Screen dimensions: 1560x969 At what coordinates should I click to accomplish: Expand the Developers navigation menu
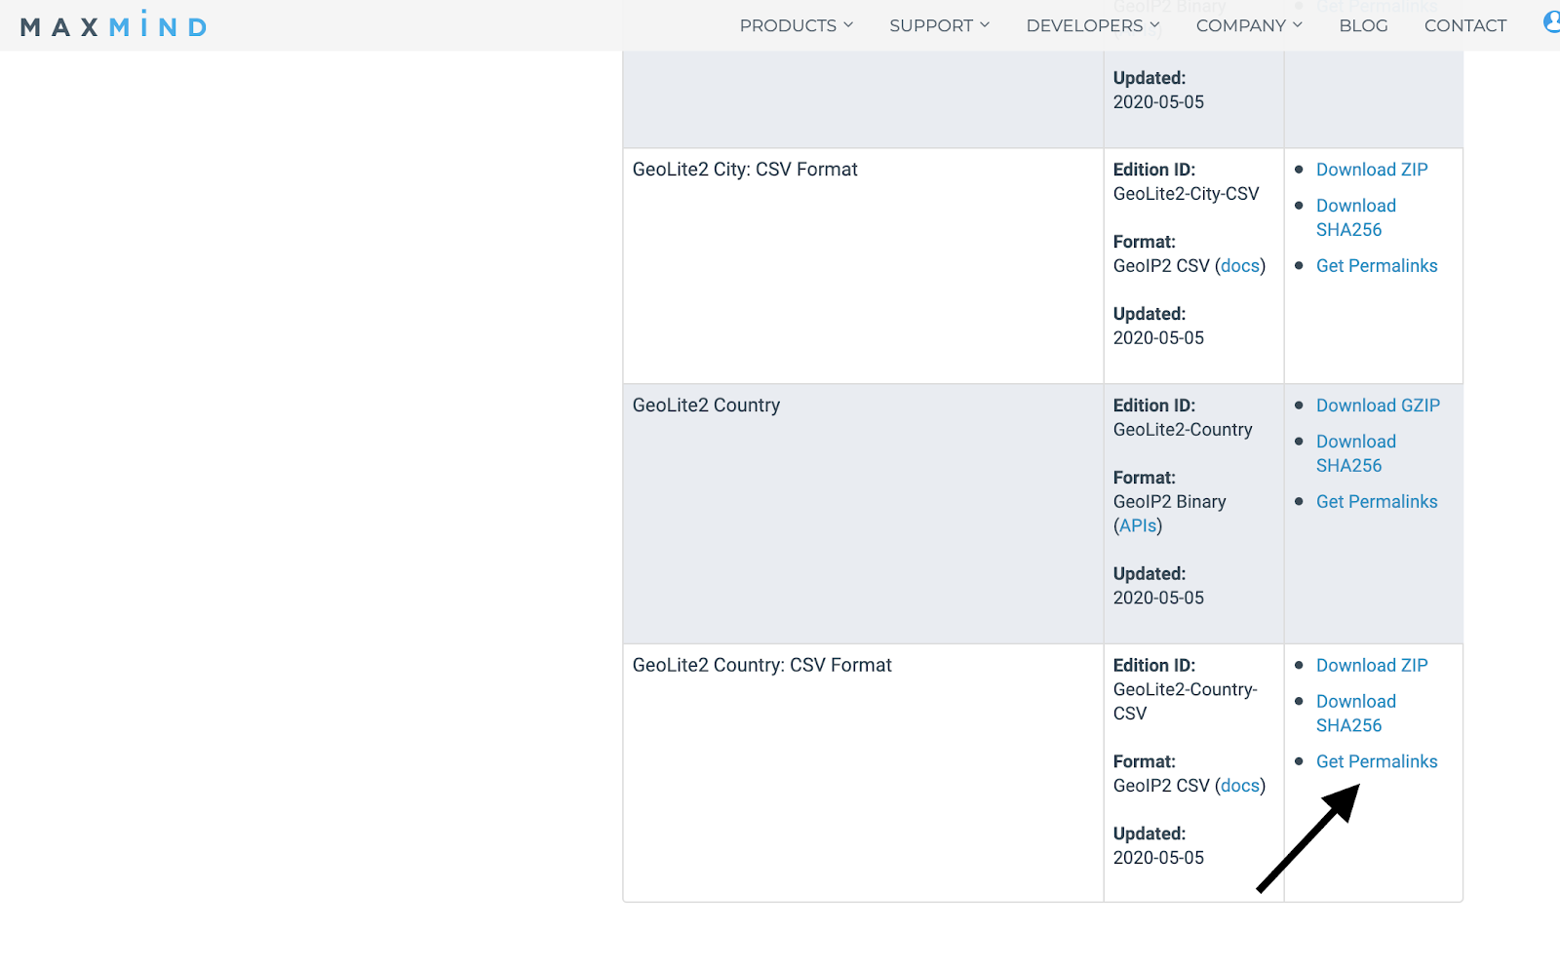(1092, 25)
